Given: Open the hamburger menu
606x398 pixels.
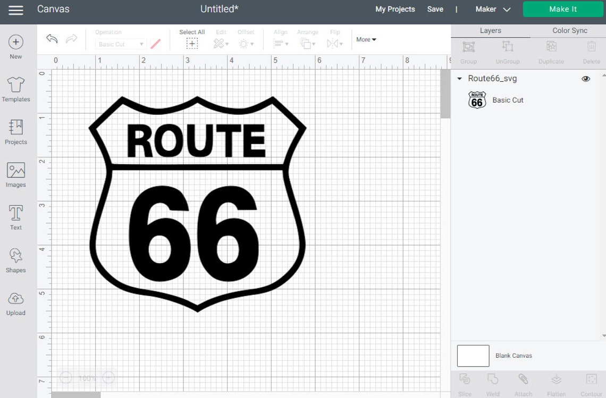Looking at the screenshot, I should pyautogui.click(x=15, y=9).
